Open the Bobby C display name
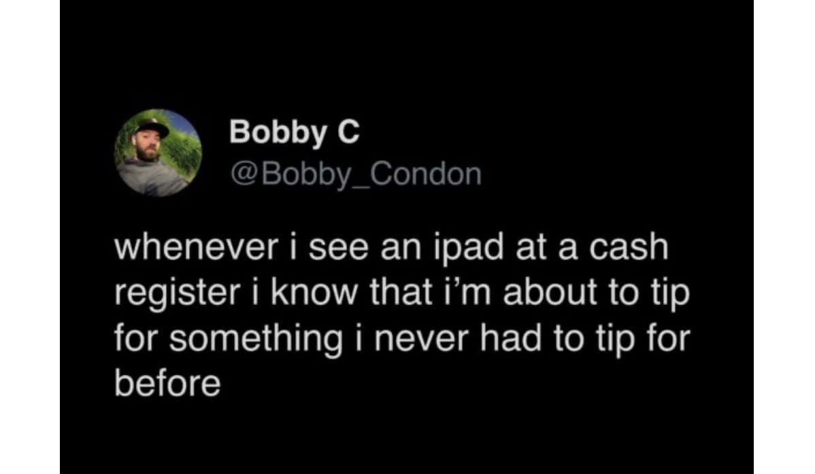815x474 pixels. [x=294, y=132]
